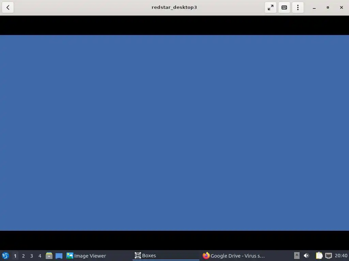Switch to workspace 4

[x=40, y=256]
